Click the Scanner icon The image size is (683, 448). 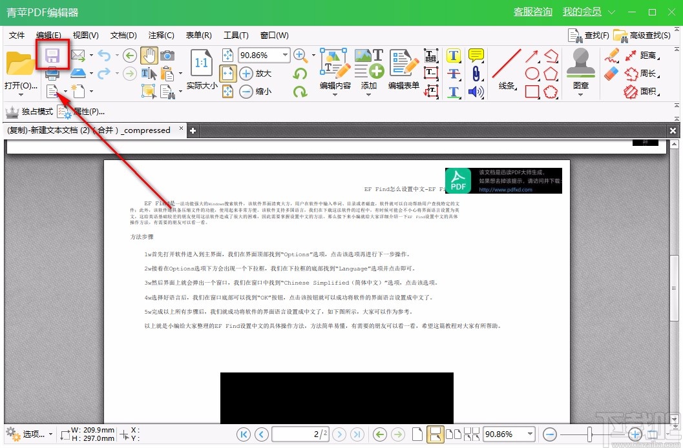point(78,73)
